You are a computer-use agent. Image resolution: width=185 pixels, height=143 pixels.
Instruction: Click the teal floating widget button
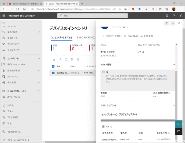(x=178, y=124)
